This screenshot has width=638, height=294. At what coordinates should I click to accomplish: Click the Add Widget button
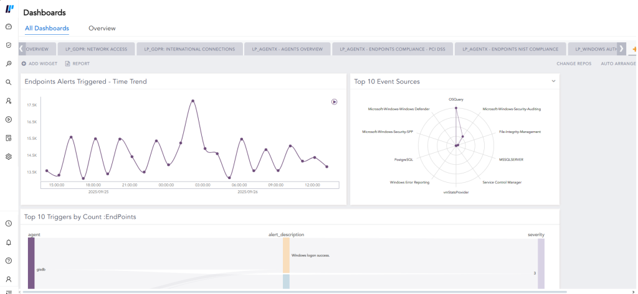pos(39,63)
